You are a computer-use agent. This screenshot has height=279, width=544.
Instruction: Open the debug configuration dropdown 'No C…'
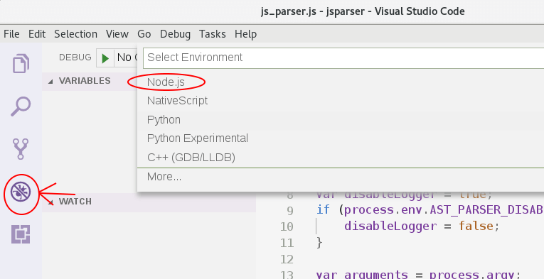[x=126, y=58]
